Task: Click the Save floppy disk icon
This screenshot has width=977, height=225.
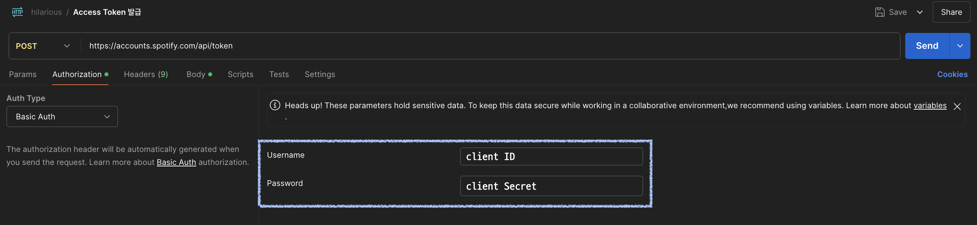Action: tap(879, 12)
